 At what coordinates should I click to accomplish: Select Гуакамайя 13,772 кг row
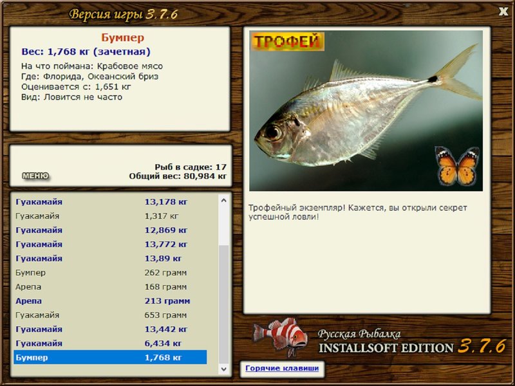(x=110, y=244)
